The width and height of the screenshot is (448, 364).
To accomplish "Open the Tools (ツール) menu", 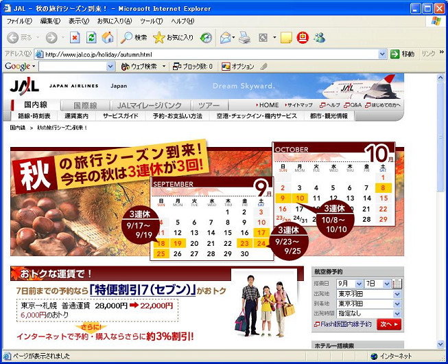I will [x=152, y=21].
